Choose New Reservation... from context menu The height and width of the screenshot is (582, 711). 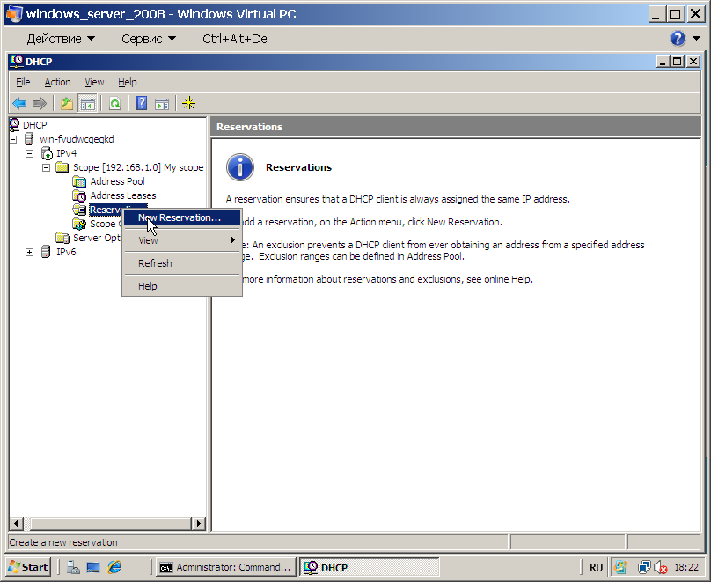tap(182, 217)
